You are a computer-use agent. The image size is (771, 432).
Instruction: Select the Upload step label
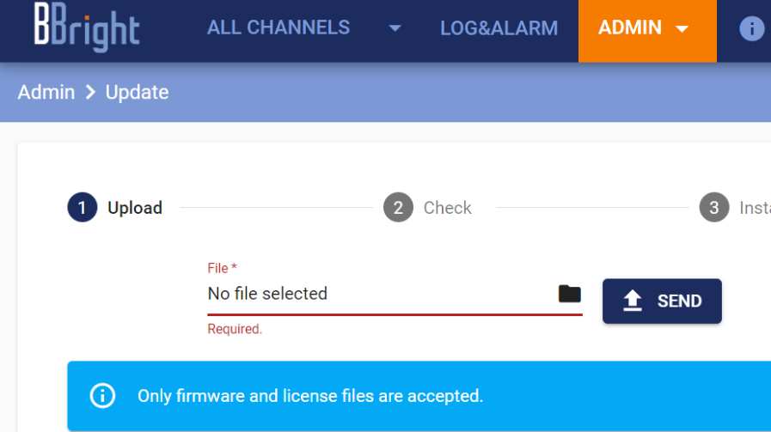(x=135, y=208)
